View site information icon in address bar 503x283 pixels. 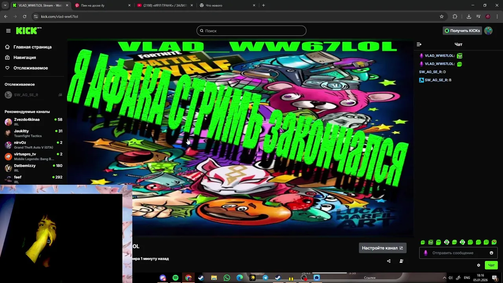click(35, 17)
